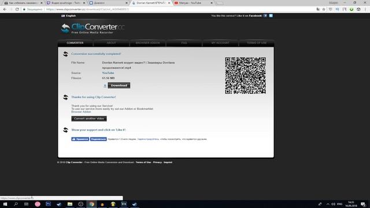The width and height of the screenshot is (370, 208).
Task: Open the English language selector
Action: 68,16
